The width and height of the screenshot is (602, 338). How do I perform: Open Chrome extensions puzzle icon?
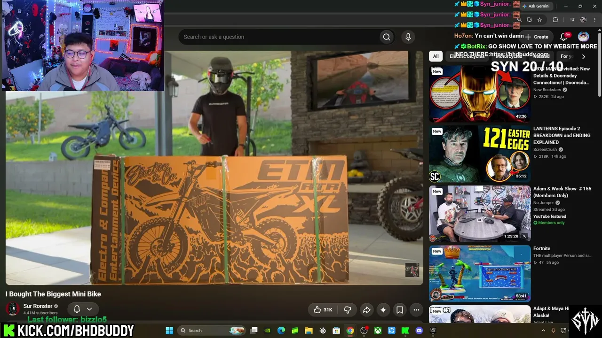click(x=555, y=20)
